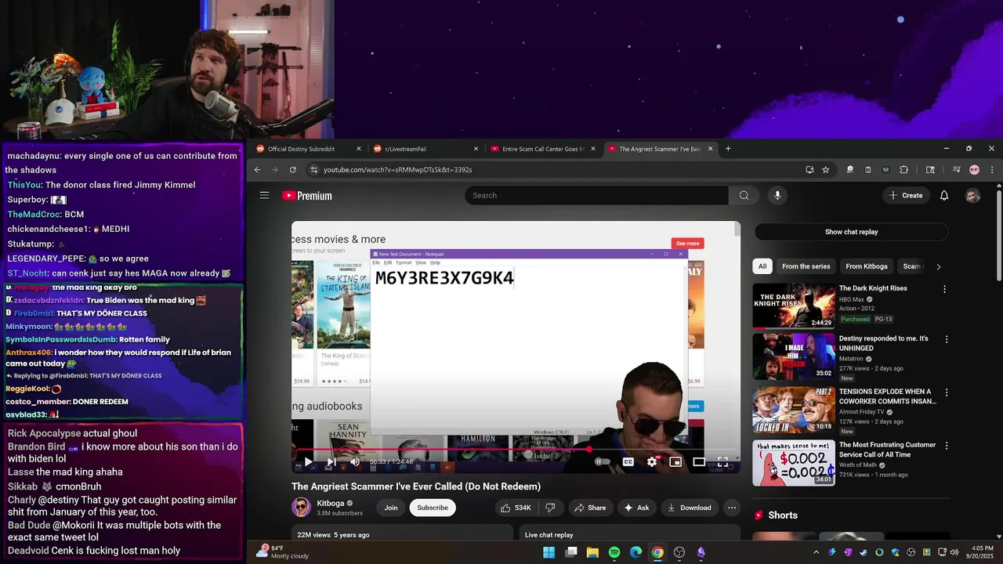The width and height of the screenshot is (1003, 564).
Task: Open Spotify from the taskbar
Action: (x=614, y=552)
